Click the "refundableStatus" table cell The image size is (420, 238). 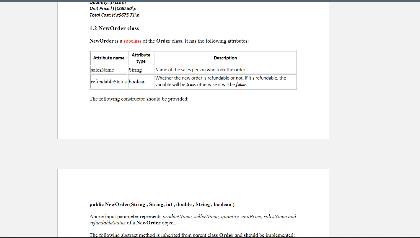point(109,82)
